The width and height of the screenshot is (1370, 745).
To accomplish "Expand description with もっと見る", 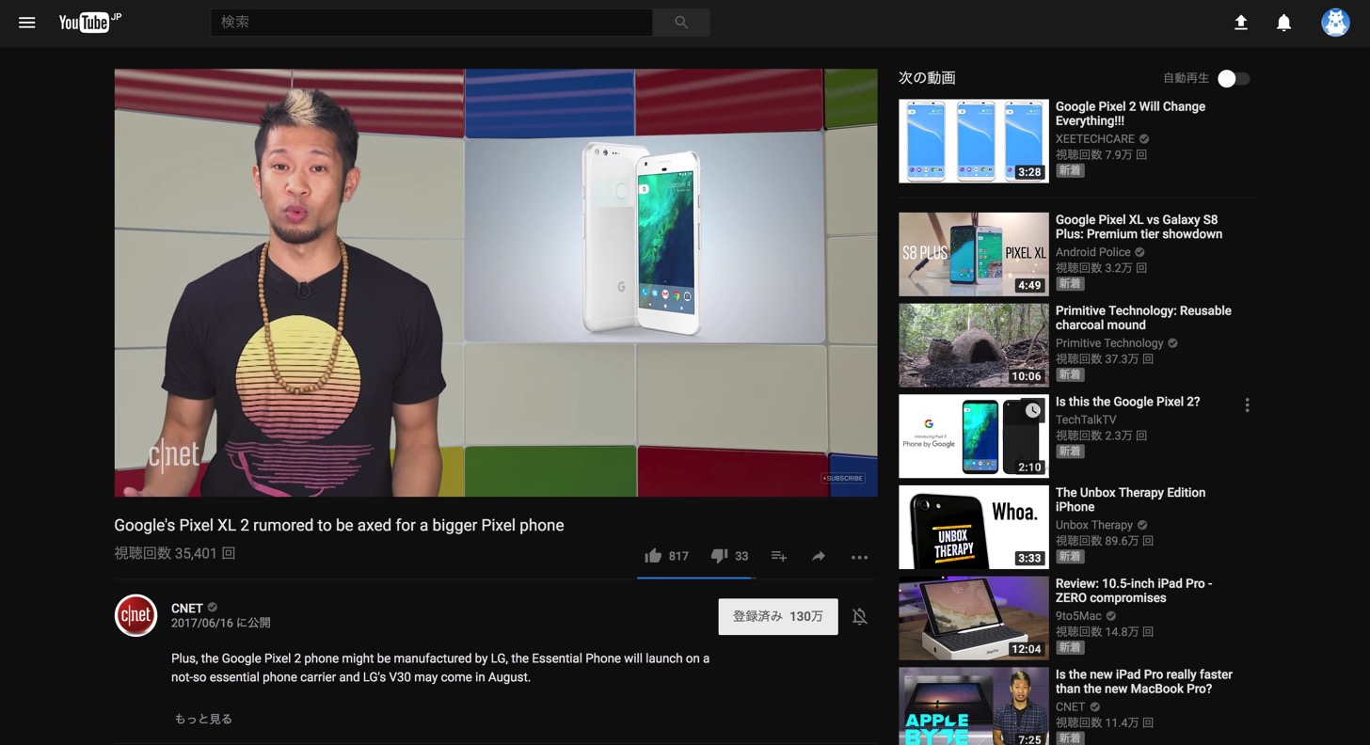I will (203, 719).
